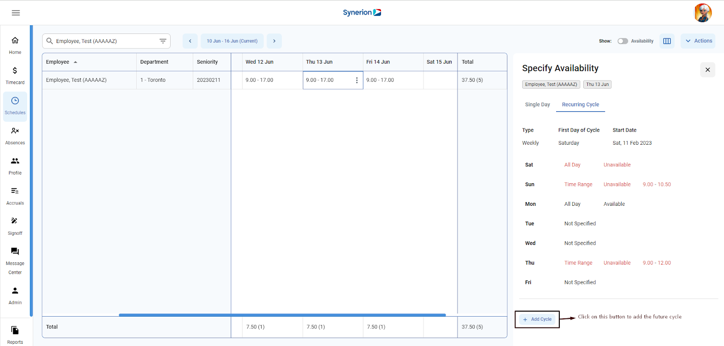Open Schedules in the sidebar
The width and height of the screenshot is (724, 346).
15,106
